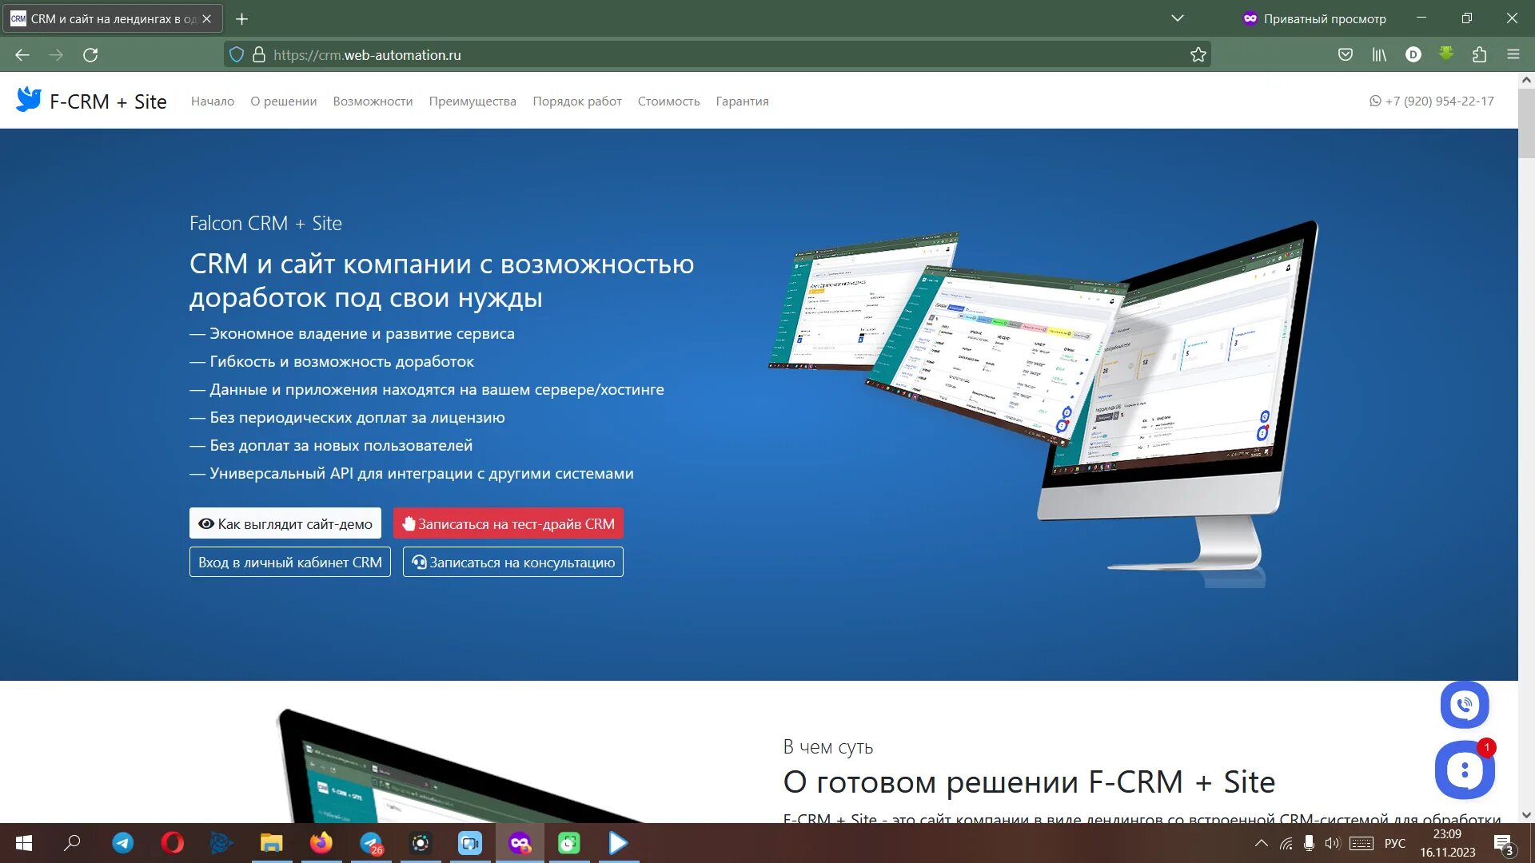Go back with browser back arrow
The image size is (1535, 863).
(x=22, y=54)
